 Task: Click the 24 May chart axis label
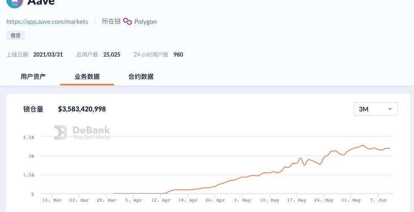pyautogui.click(x=324, y=200)
